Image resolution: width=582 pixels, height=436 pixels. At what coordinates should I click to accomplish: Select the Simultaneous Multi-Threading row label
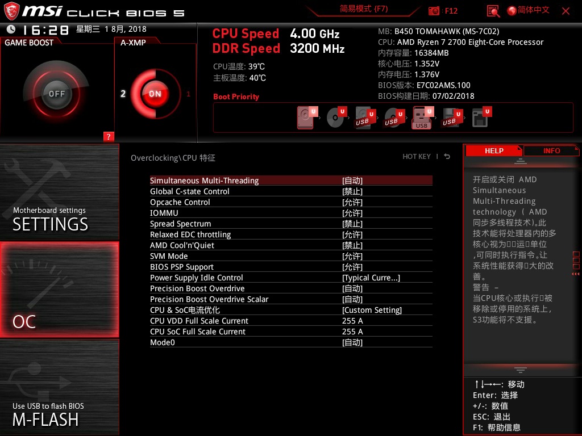pyautogui.click(x=204, y=181)
